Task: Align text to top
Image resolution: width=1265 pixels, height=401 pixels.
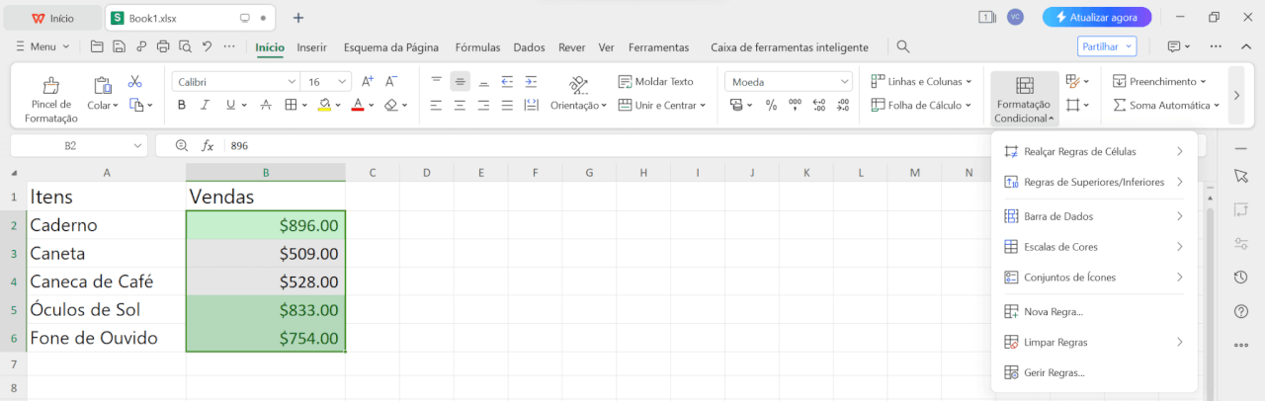Action: pyautogui.click(x=436, y=81)
